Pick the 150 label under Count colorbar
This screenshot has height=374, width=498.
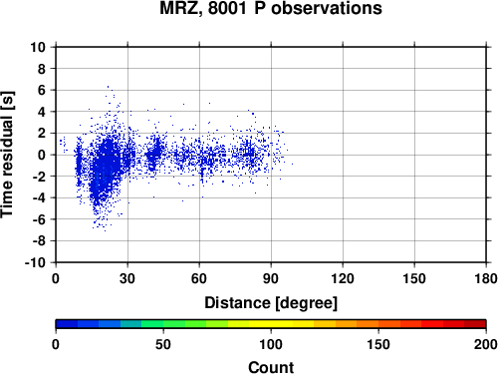coord(378,344)
